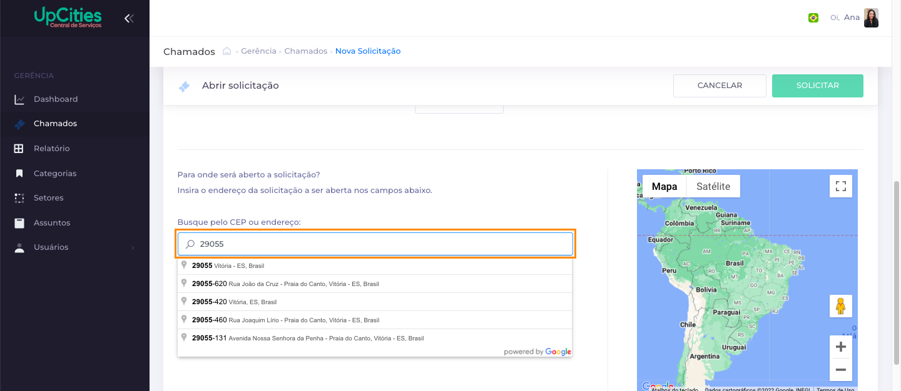
Task: Switch map to Mapa view
Action: (x=664, y=186)
